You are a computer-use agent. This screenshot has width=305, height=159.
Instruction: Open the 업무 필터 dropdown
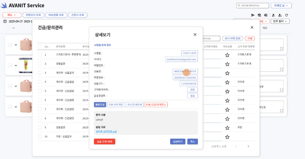tap(280, 21)
